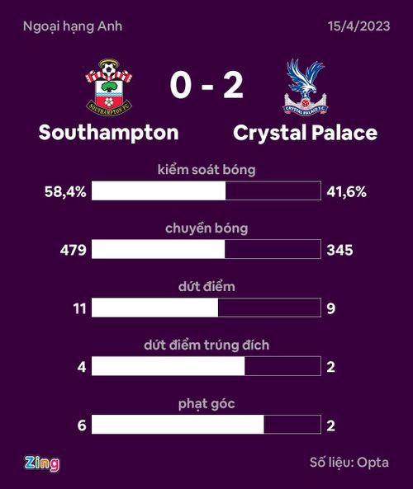Click the phạt góc corners bar
This screenshot has height=489, width=413.
point(206,425)
